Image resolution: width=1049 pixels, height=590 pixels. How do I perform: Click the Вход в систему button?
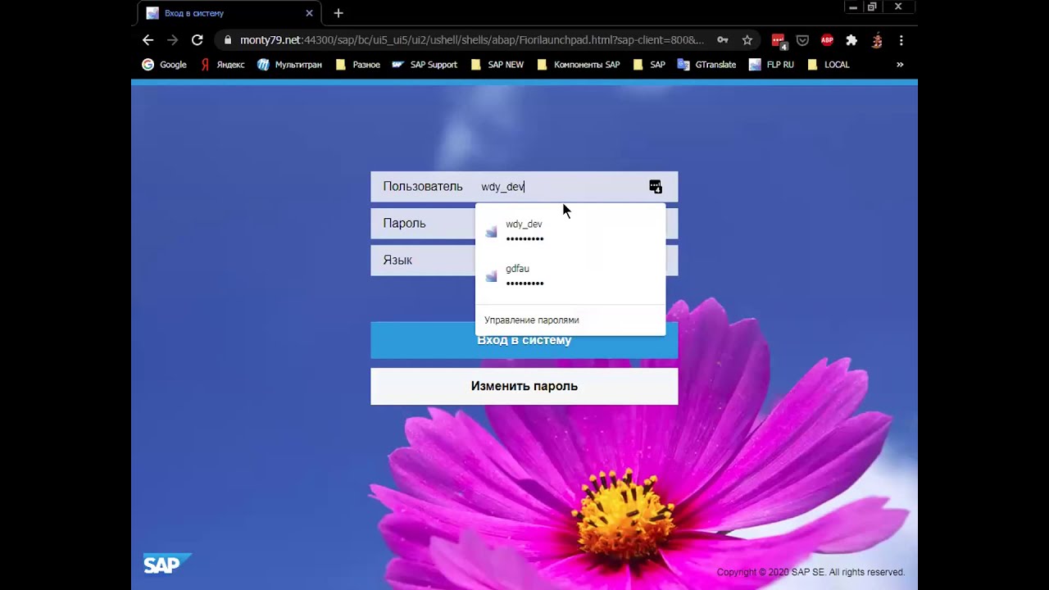[524, 340]
